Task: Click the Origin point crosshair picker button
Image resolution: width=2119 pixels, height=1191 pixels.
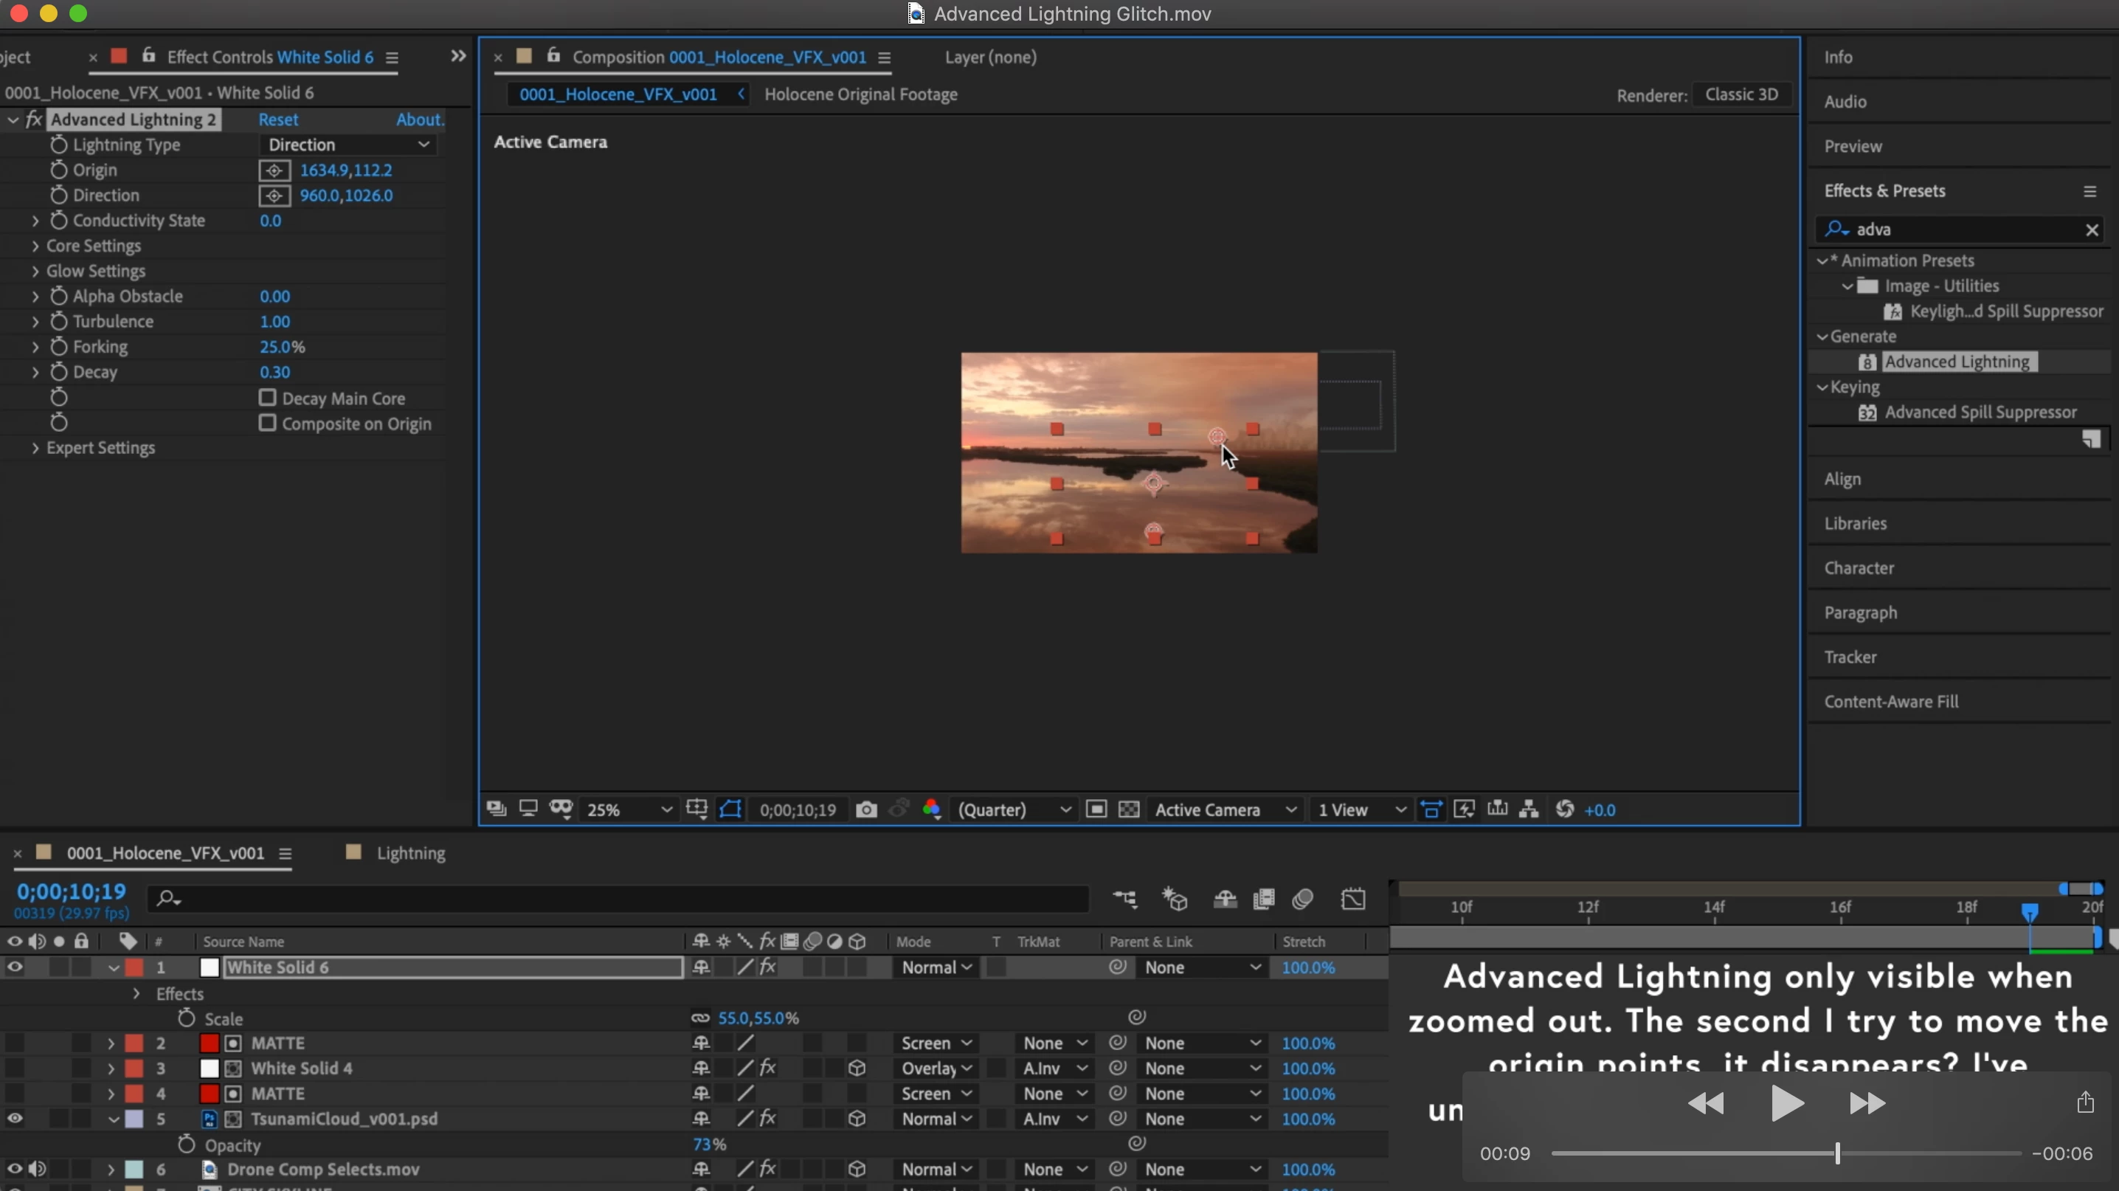Action: pos(274,170)
